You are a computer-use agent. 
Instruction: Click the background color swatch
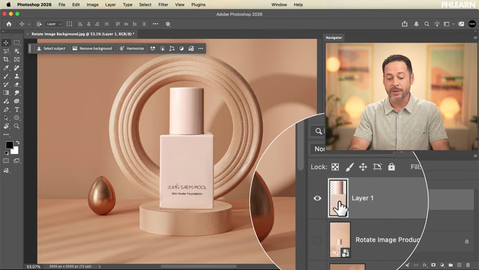[x=15, y=151]
